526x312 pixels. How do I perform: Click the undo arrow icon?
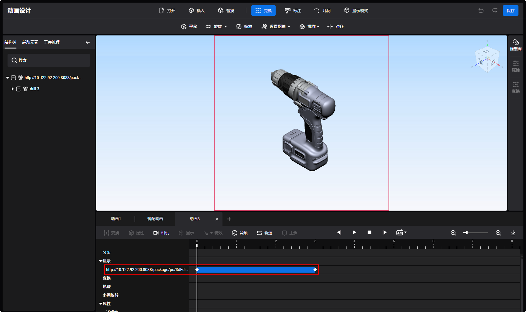[x=481, y=10]
